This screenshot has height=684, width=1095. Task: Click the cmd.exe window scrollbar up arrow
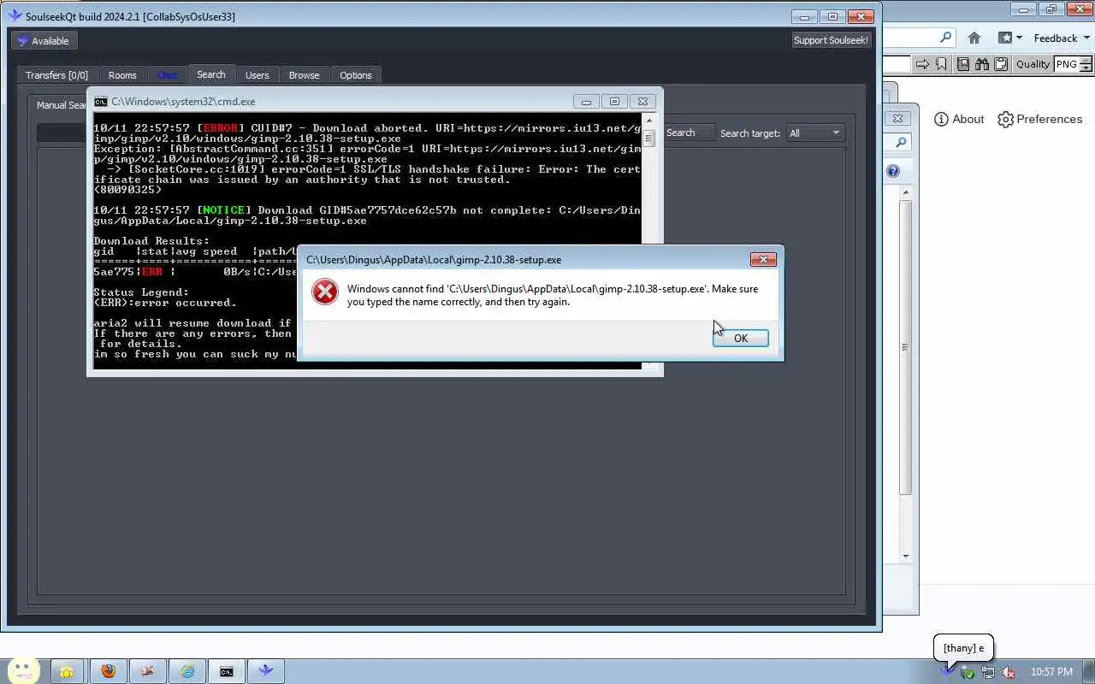[x=648, y=121]
